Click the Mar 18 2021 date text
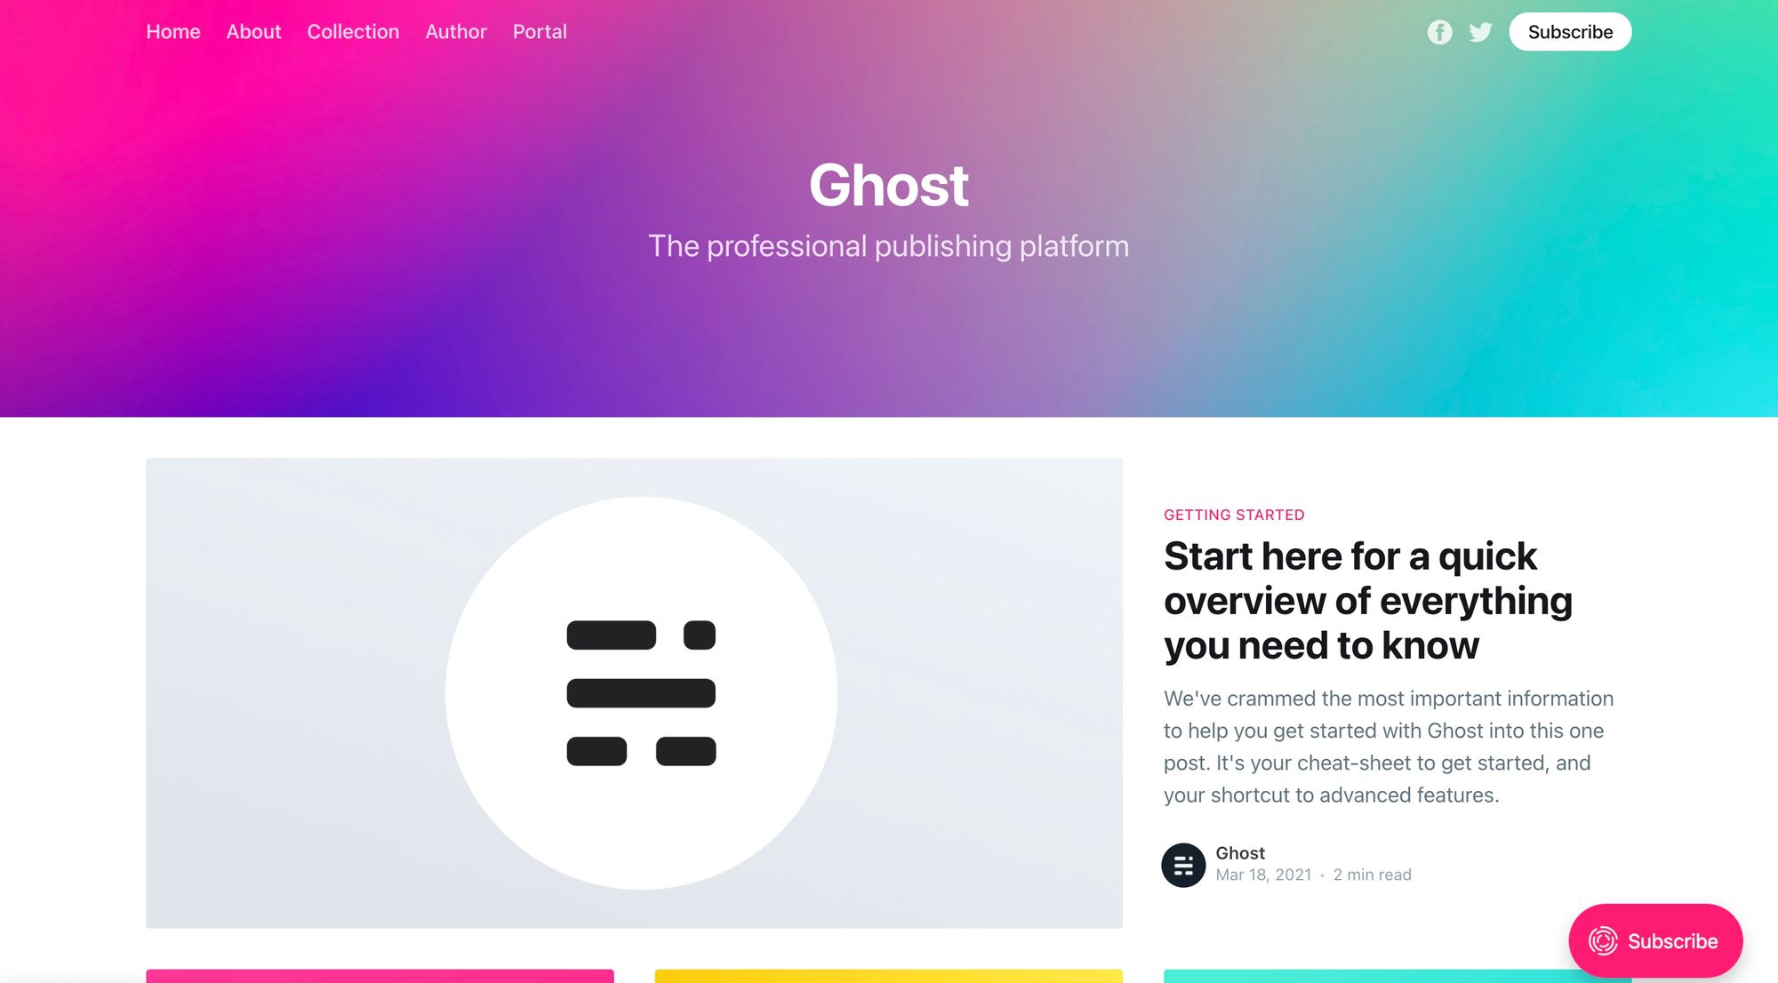The width and height of the screenshot is (1778, 983). 1263,874
